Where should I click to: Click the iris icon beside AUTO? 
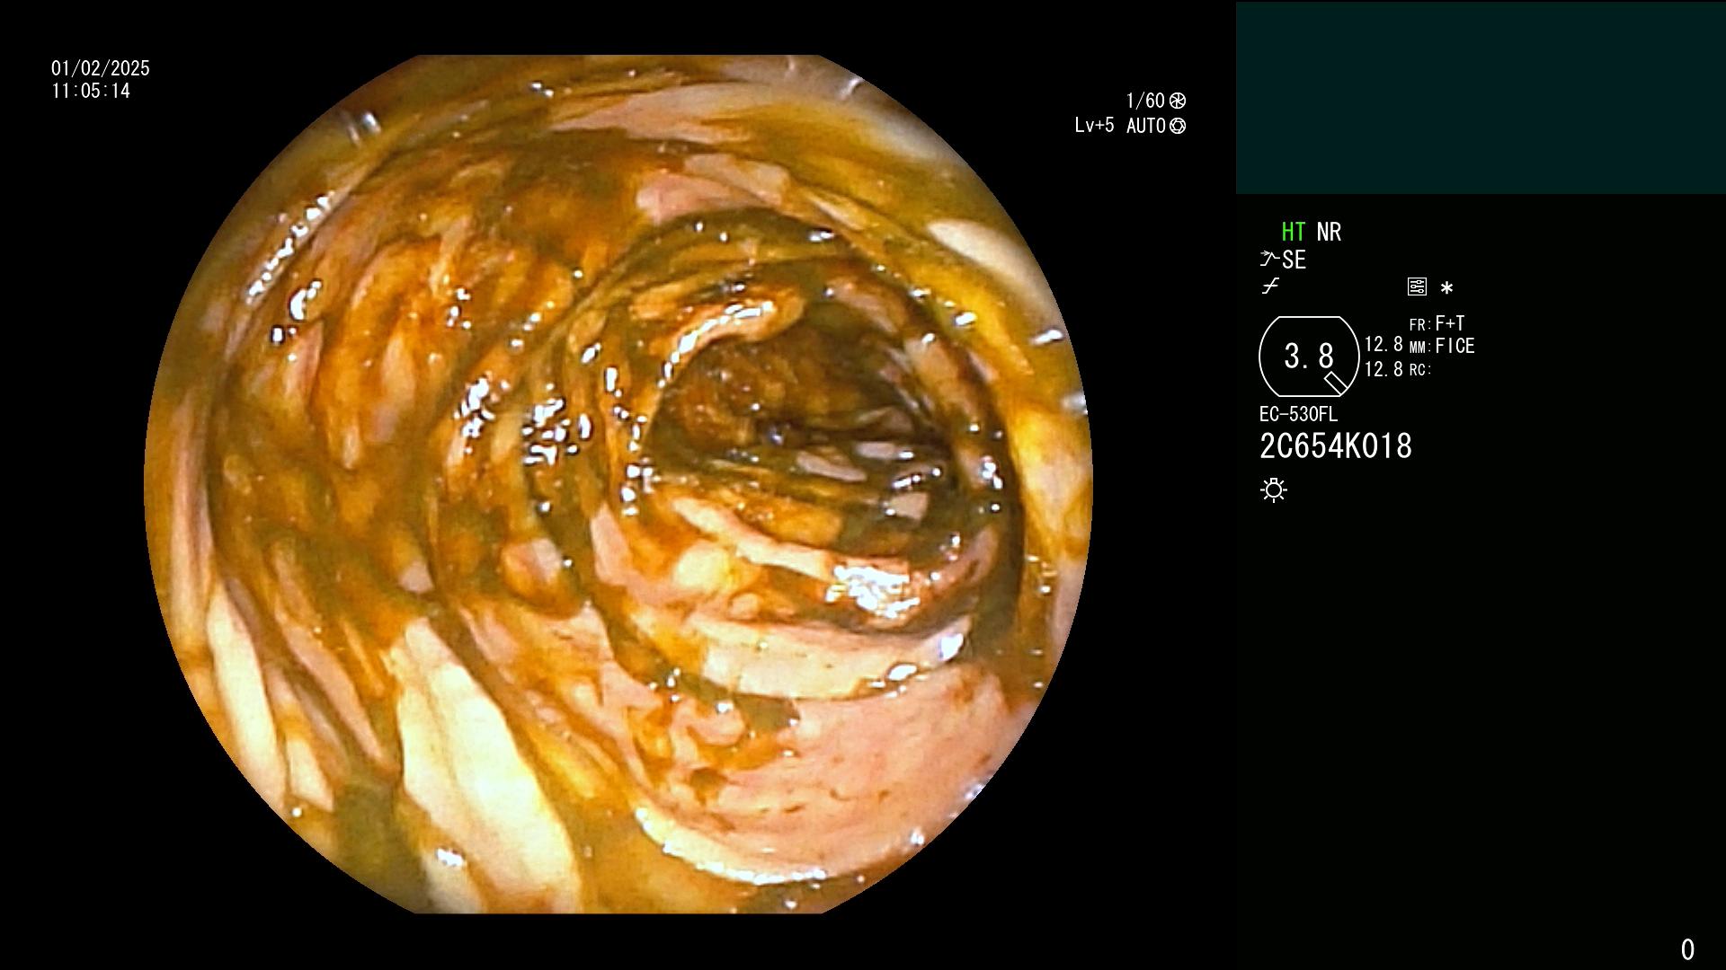[x=1178, y=126]
